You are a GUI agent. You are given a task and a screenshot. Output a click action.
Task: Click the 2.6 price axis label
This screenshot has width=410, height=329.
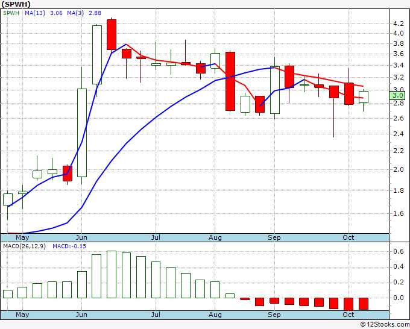398,118
